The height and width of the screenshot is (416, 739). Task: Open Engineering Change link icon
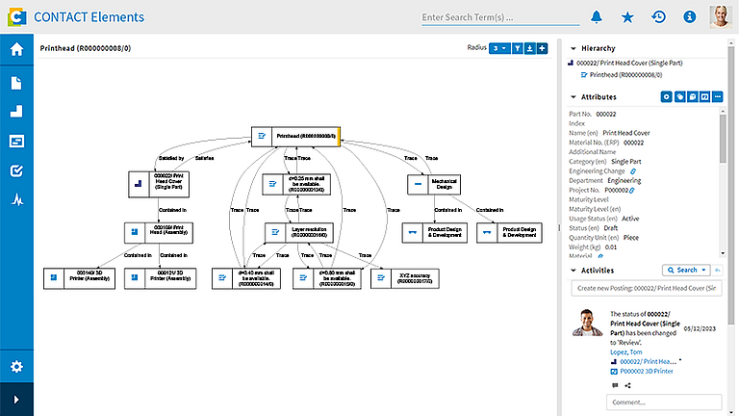[x=633, y=171]
